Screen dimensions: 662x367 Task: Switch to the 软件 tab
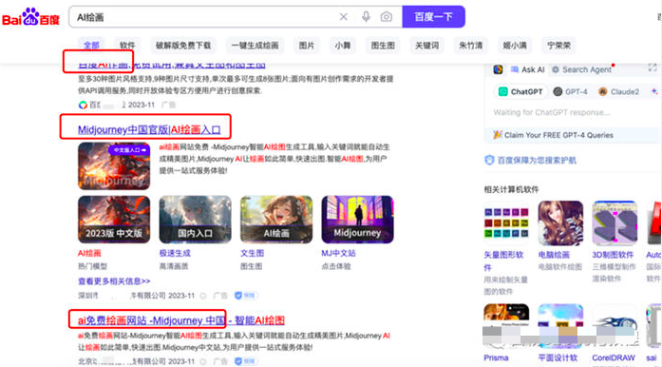tap(127, 46)
